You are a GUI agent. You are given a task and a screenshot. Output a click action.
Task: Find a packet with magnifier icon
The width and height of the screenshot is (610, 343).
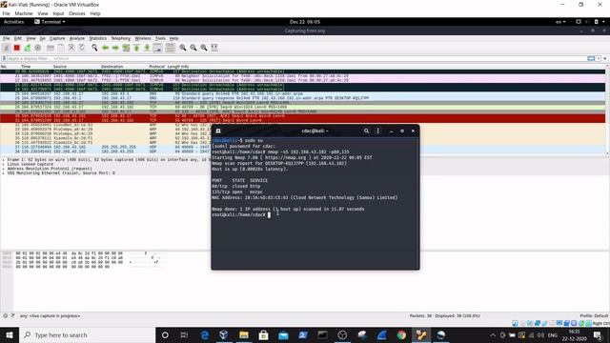(x=94, y=48)
